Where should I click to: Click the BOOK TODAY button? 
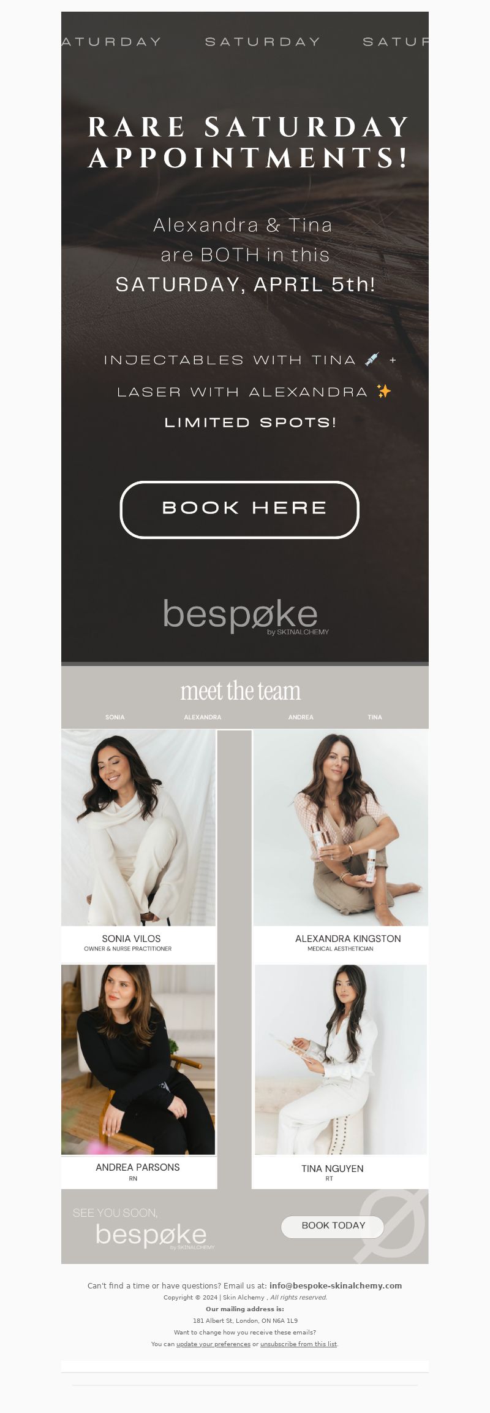333,1226
